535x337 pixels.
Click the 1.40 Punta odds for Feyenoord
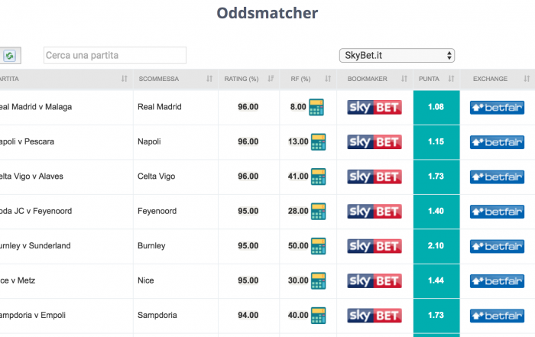coord(436,211)
